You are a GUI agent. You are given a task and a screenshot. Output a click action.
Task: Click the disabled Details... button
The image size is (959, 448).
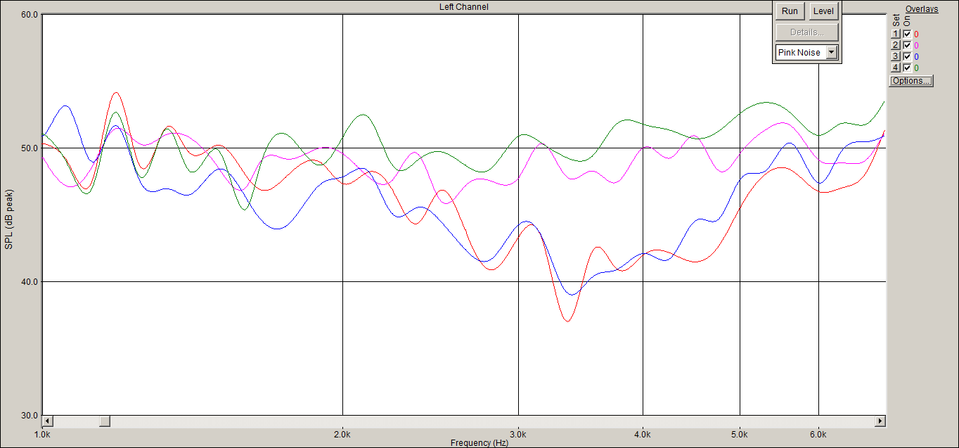coord(807,32)
